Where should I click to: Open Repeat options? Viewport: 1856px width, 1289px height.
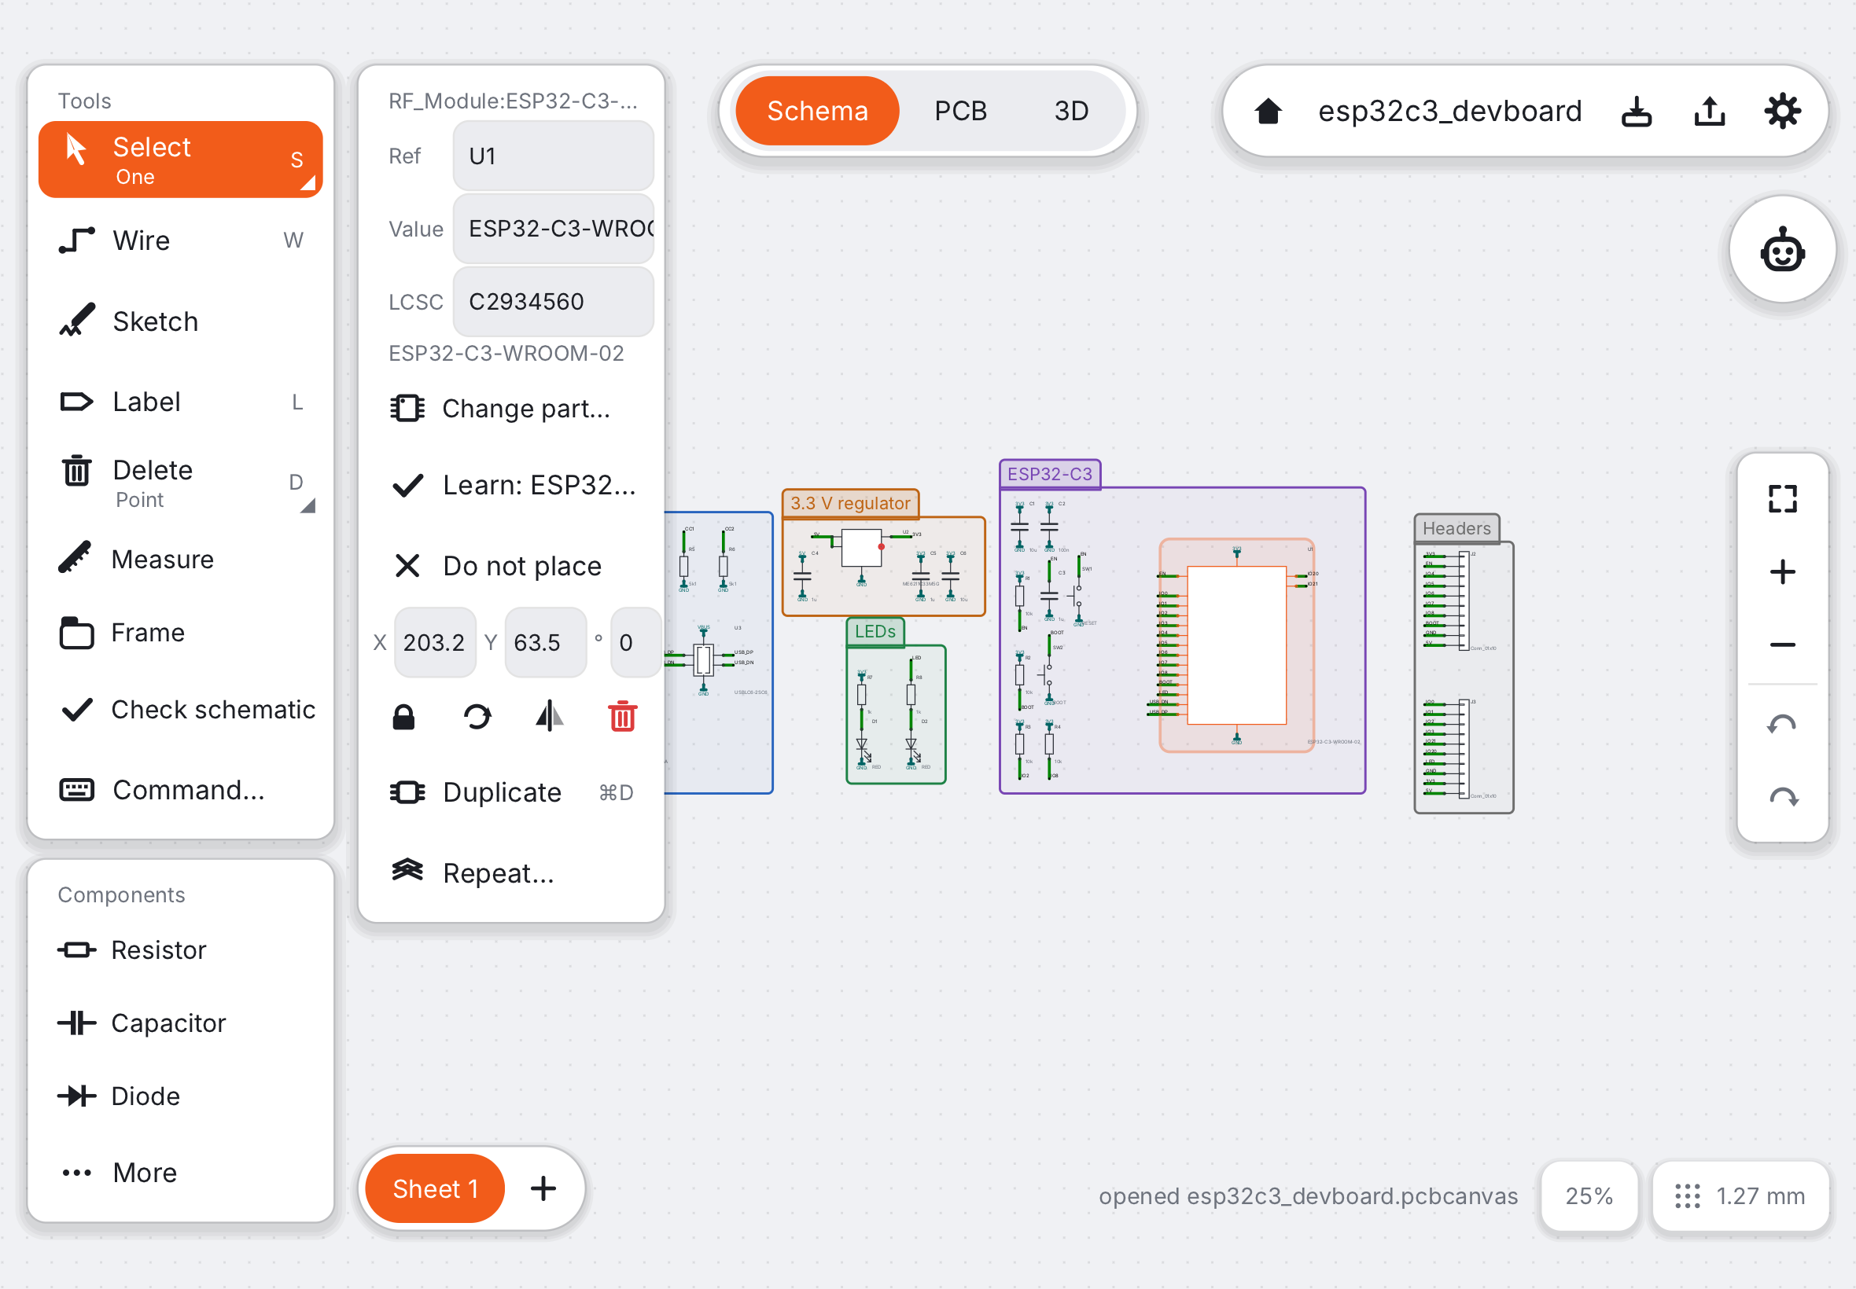point(511,873)
